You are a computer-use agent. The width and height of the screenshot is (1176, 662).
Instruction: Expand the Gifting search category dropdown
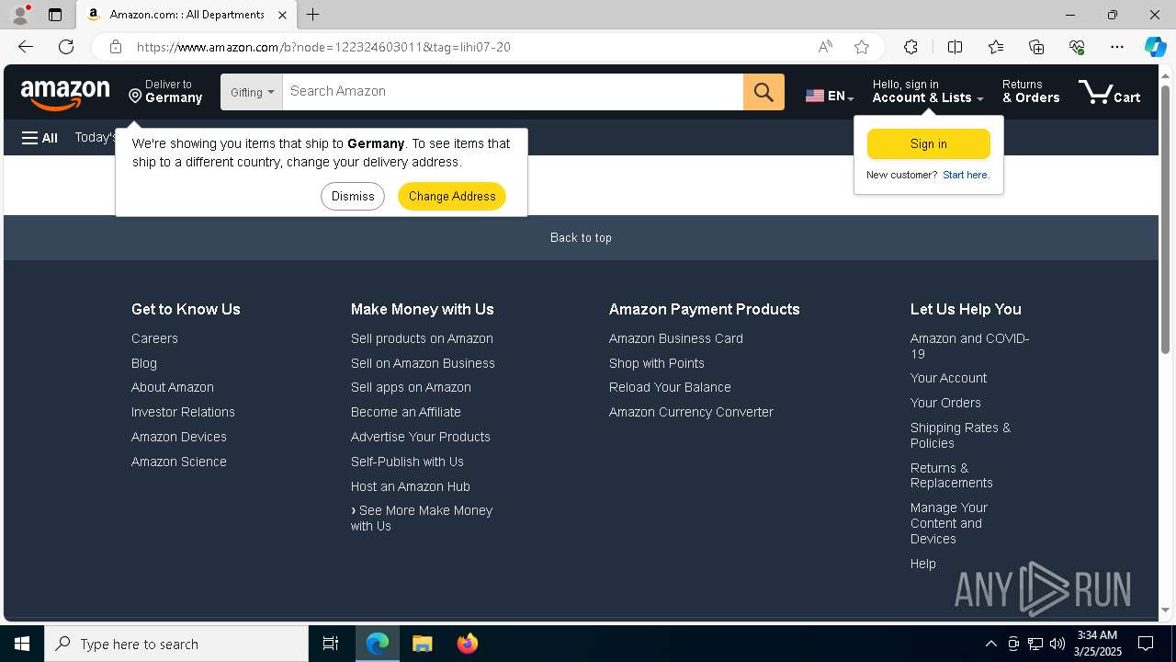click(252, 92)
